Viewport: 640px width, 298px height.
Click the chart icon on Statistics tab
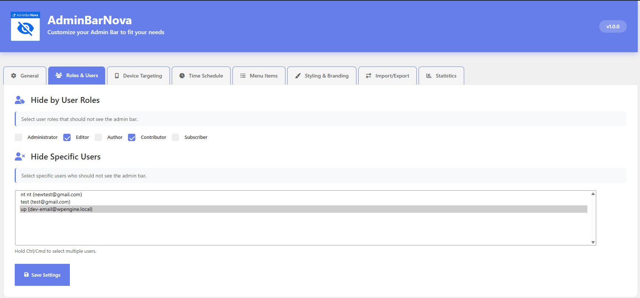(x=429, y=76)
